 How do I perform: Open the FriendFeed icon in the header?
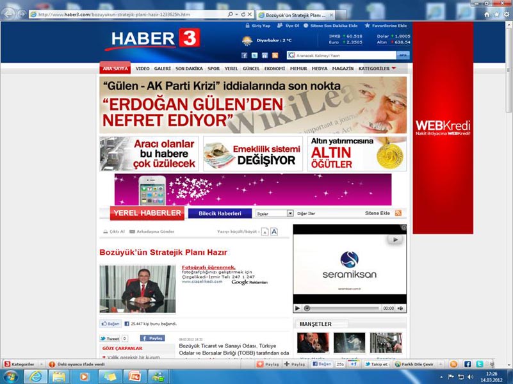[x=265, y=55]
